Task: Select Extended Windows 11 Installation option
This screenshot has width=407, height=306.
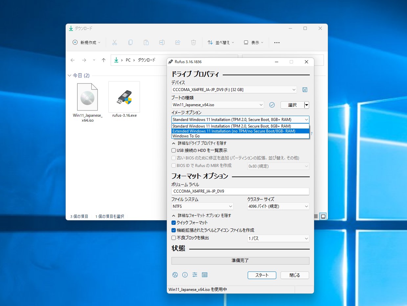Action: (240, 131)
